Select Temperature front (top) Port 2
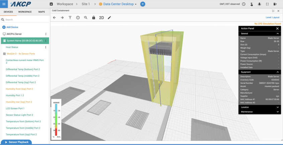Screen dimensions: 283x145 [x=21, y=134]
